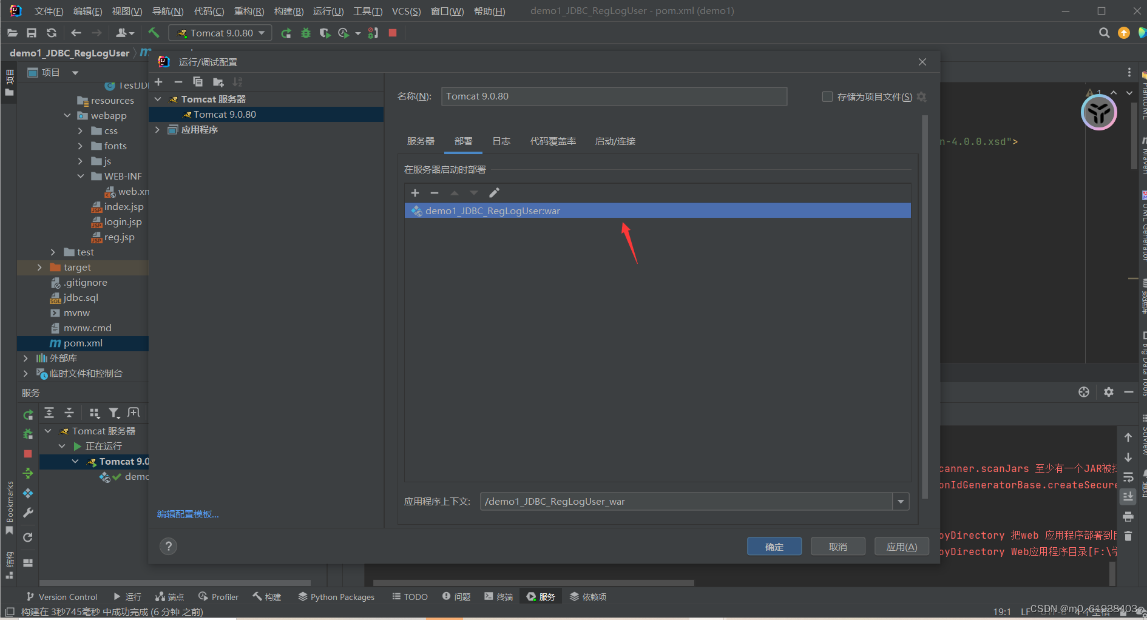Screen dimensions: 1147x620
Task: Open the VCS(S) menu
Action: click(x=406, y=11)
